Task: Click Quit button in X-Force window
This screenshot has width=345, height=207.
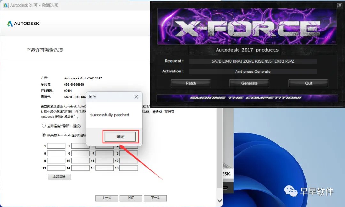Action: 309,83
